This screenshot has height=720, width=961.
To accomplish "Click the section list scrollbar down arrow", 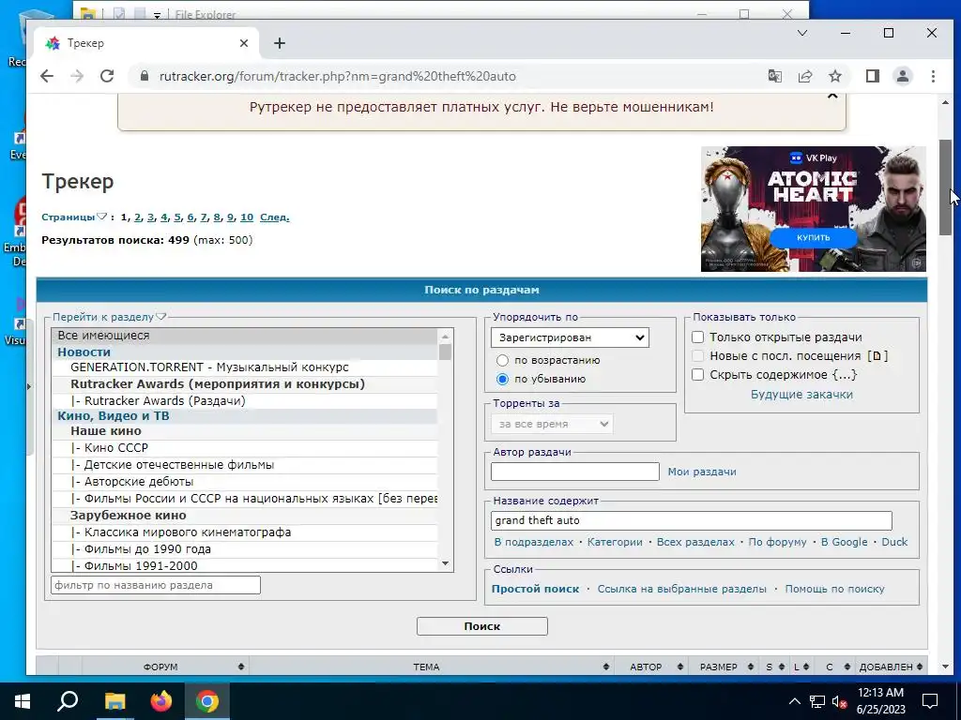I will point(446,563).
